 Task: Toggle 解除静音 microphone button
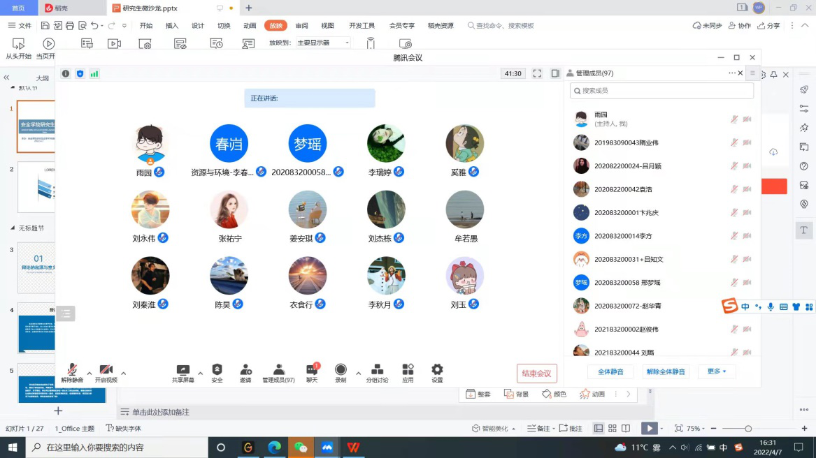[x=72, y=373]
